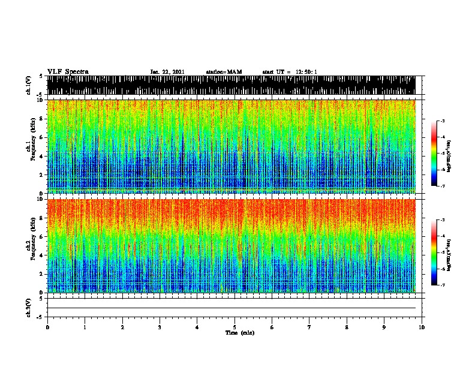Click the ch.1 spectrogram panel

(232, 146)
